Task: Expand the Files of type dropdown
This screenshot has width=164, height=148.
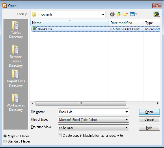Action: (126, 120)
